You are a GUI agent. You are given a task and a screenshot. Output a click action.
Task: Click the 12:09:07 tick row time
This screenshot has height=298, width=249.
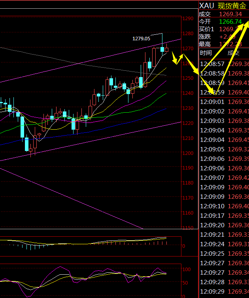(212, 178)
